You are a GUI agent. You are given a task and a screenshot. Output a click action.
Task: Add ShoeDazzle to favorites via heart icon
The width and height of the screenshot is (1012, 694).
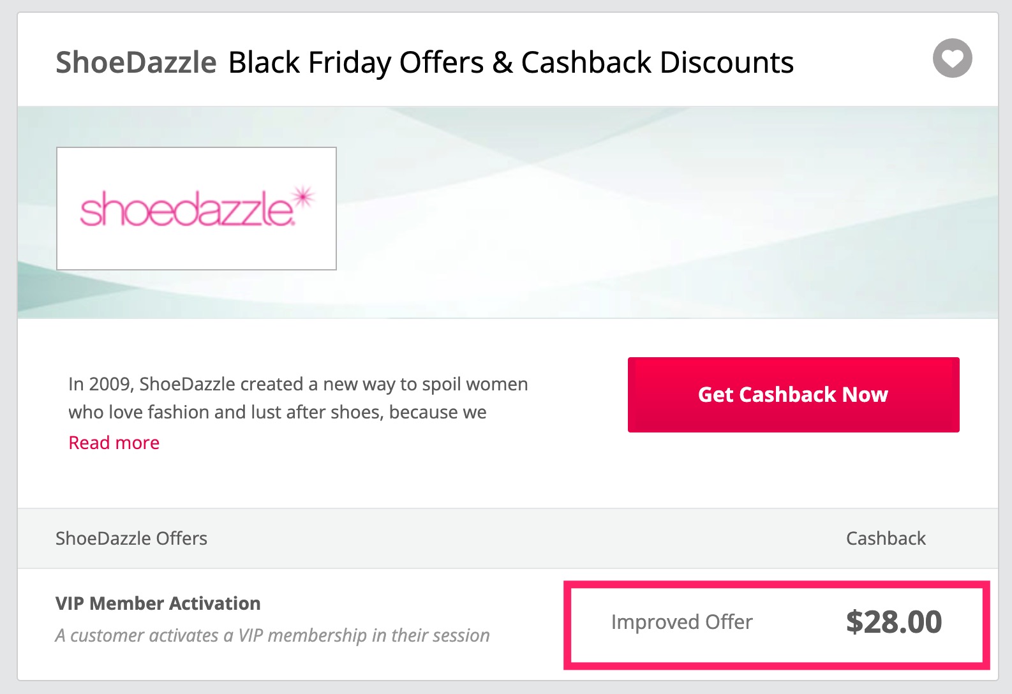(951, 59)
